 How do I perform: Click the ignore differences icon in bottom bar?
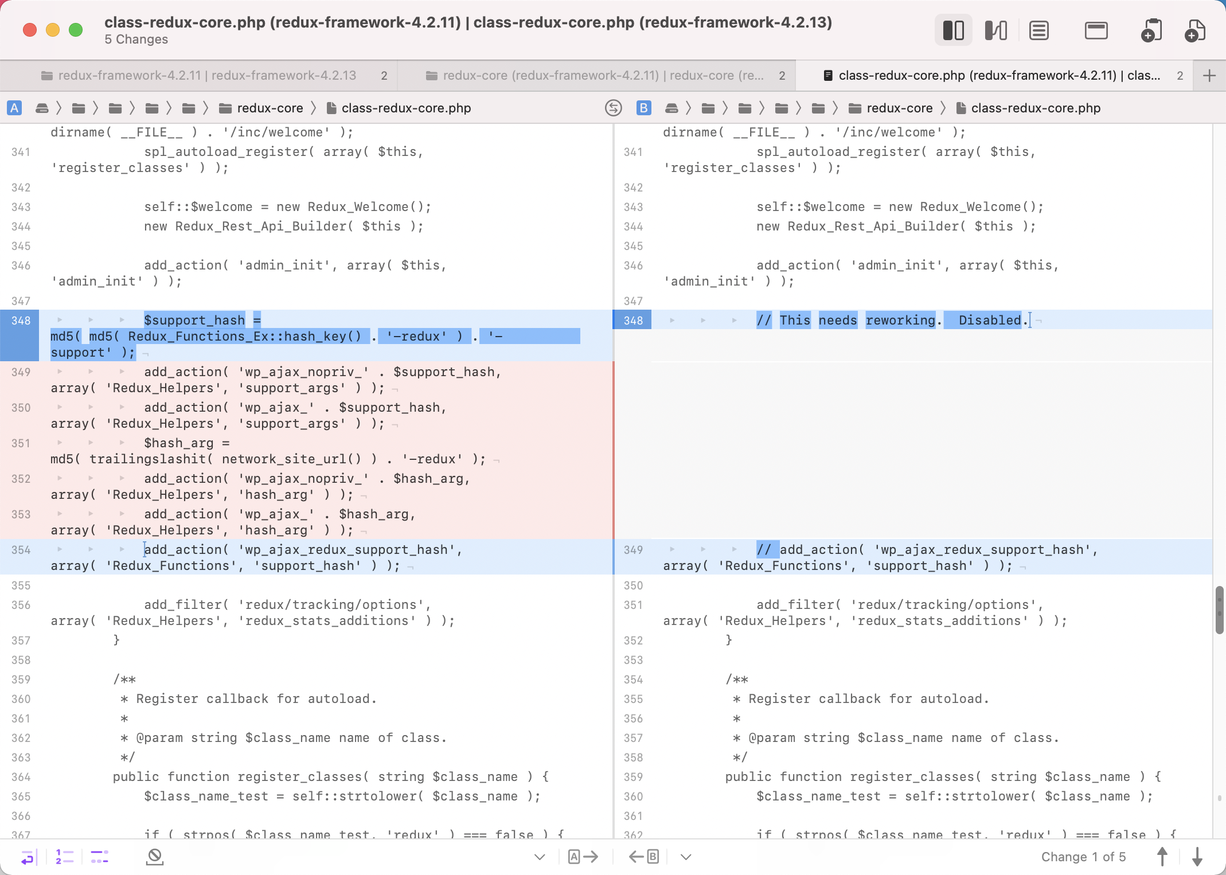coord(155,857)
